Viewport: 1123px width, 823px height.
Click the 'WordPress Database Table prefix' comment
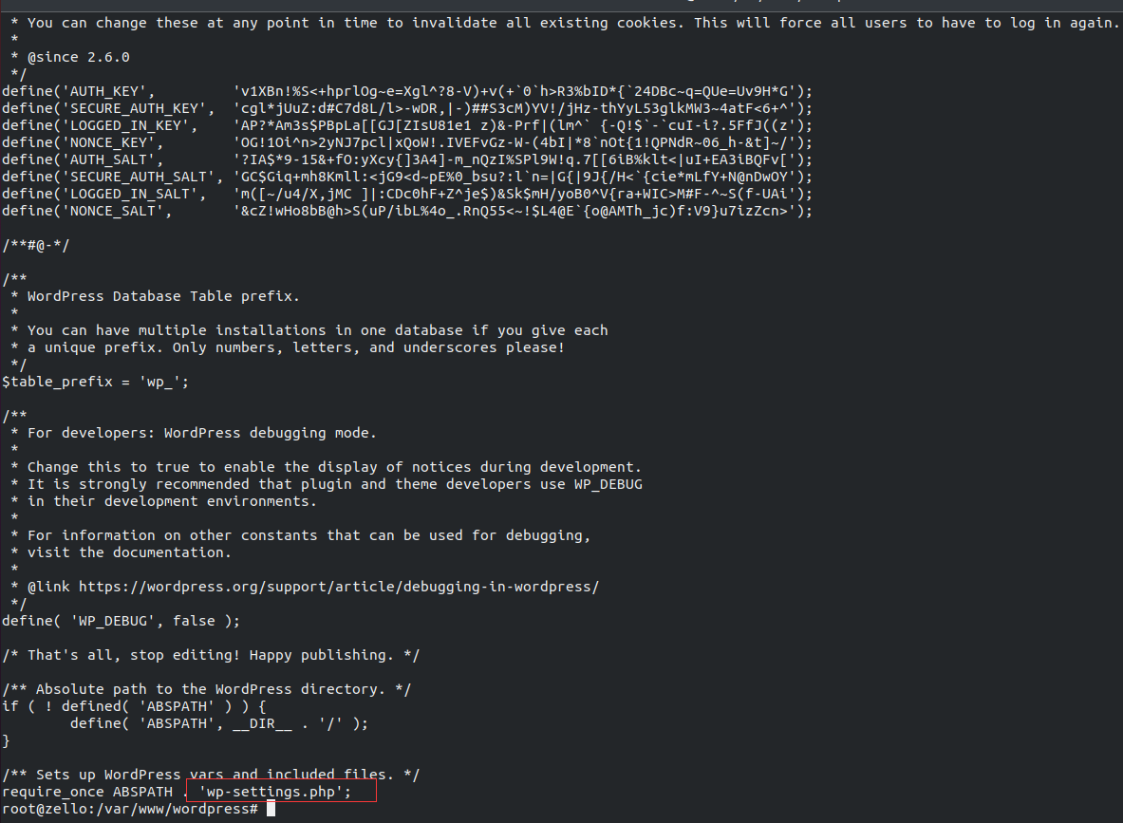163,296
